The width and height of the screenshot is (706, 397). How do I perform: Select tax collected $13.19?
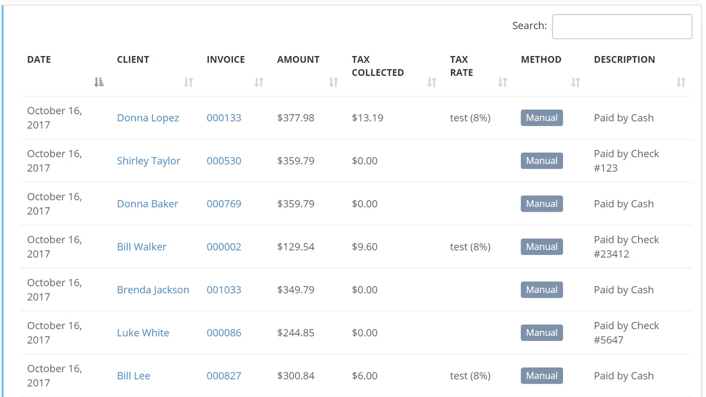click(368, 118)
